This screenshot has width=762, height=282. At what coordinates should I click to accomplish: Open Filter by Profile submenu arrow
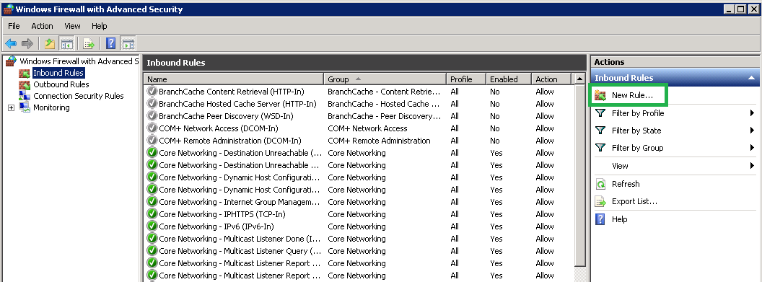coord(753,113)
